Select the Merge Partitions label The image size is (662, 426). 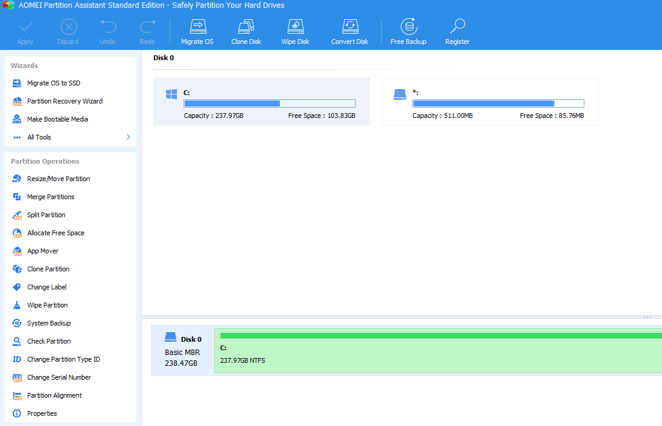[51, 197]
